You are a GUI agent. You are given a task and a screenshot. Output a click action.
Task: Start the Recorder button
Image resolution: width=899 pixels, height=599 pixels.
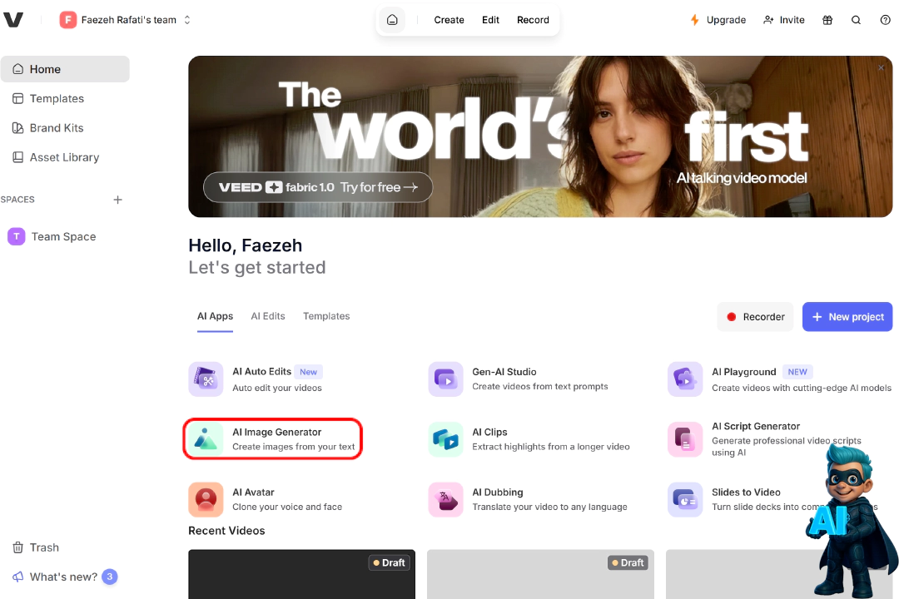pos(755,317)
